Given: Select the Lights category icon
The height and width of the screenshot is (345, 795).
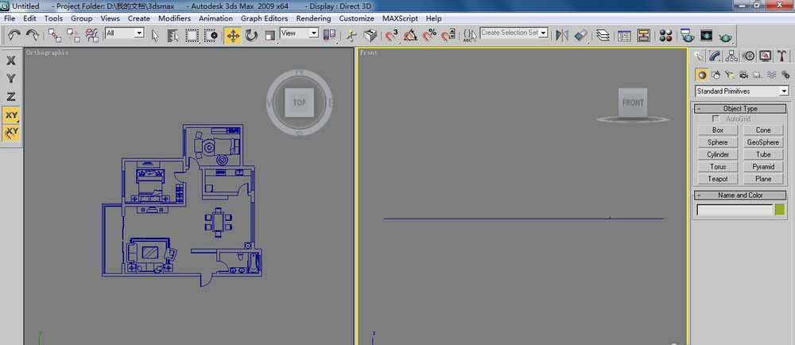Looking at the screenshot, I should (x=730, y=75).
